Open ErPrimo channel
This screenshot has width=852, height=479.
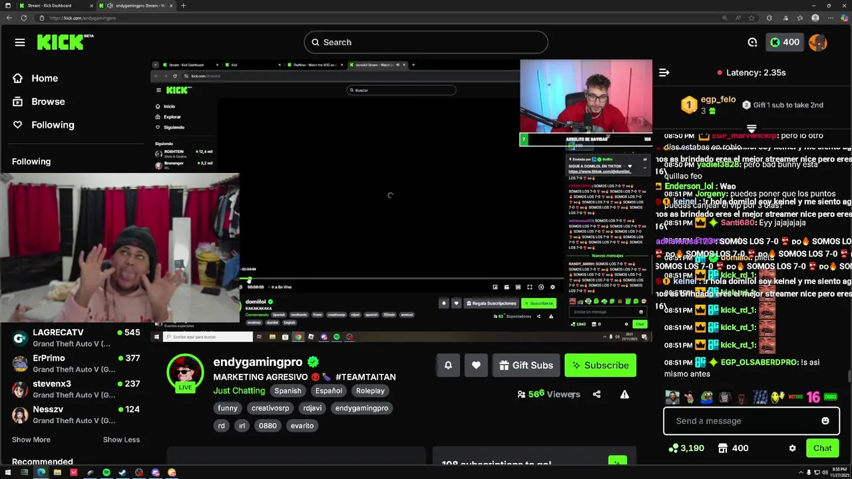(76, 363)
